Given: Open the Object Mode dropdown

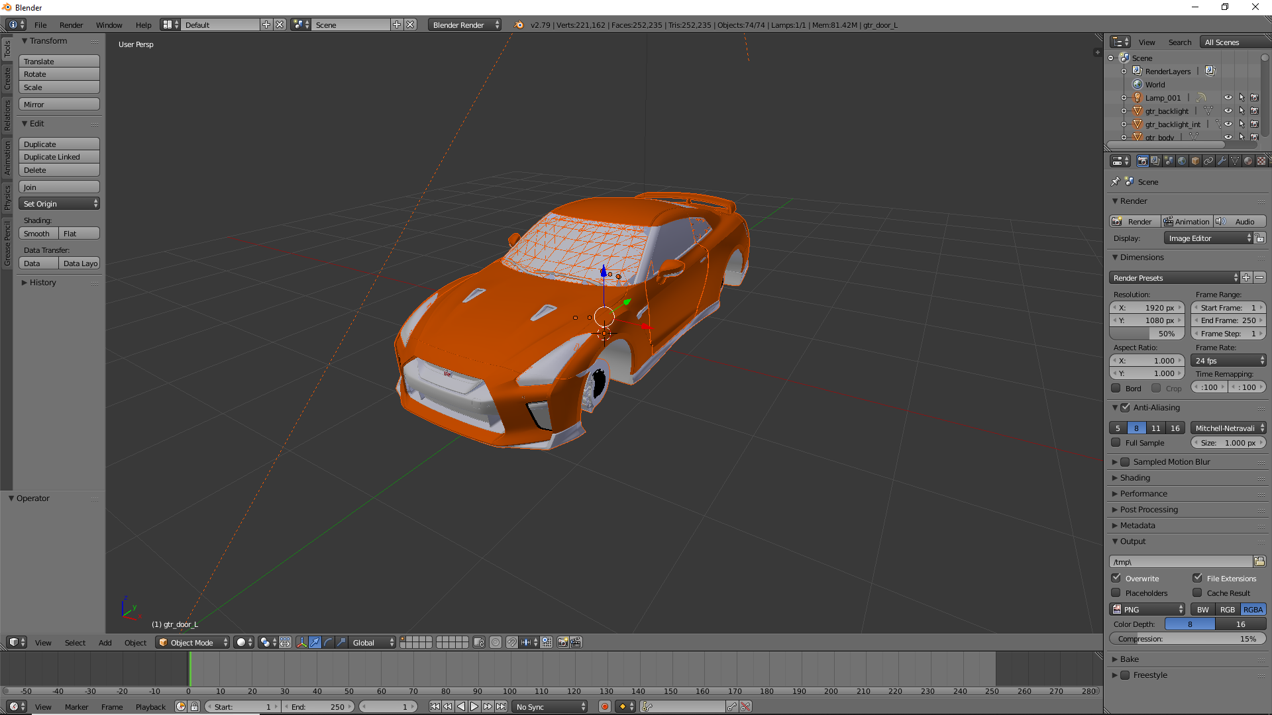Looking at the screenshot, I should click(x=192, y=642).
